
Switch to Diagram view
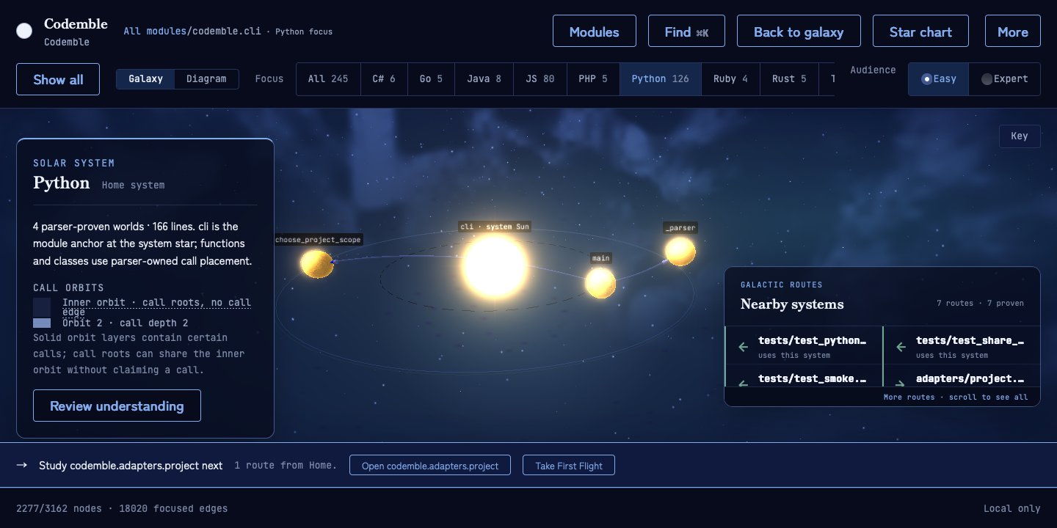tap(206, 79)
